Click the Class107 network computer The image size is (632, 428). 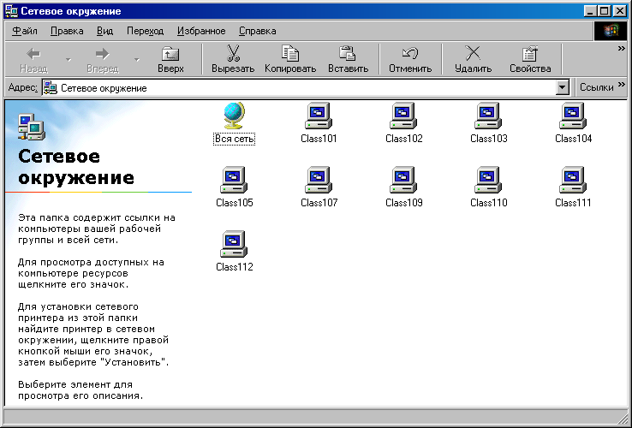[319, 181]
